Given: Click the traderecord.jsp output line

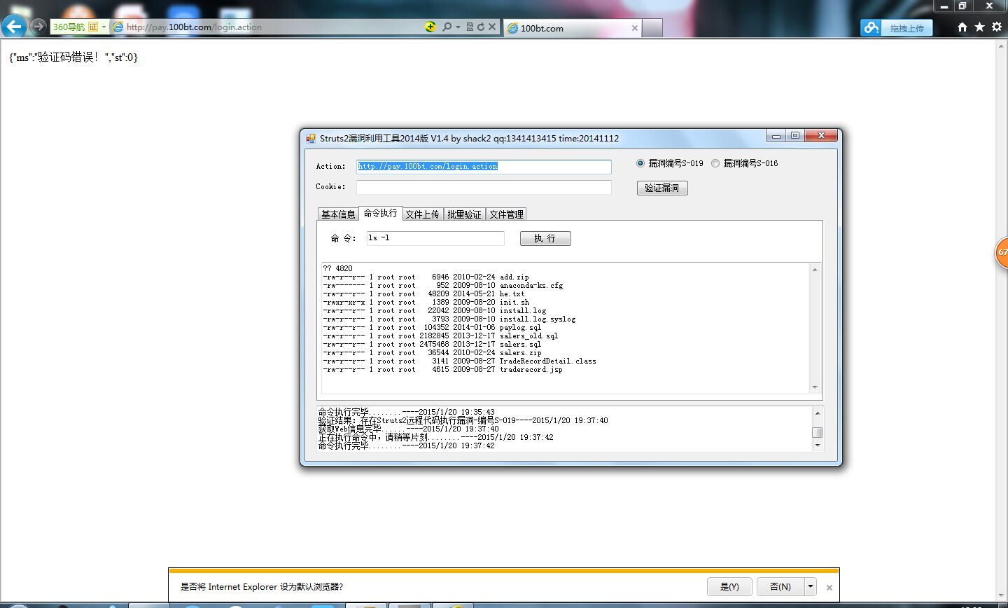Looking at the screenshot, I should coord(442,370).
